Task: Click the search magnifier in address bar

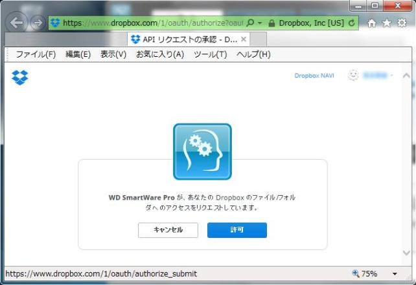Action: pos(250,23)
